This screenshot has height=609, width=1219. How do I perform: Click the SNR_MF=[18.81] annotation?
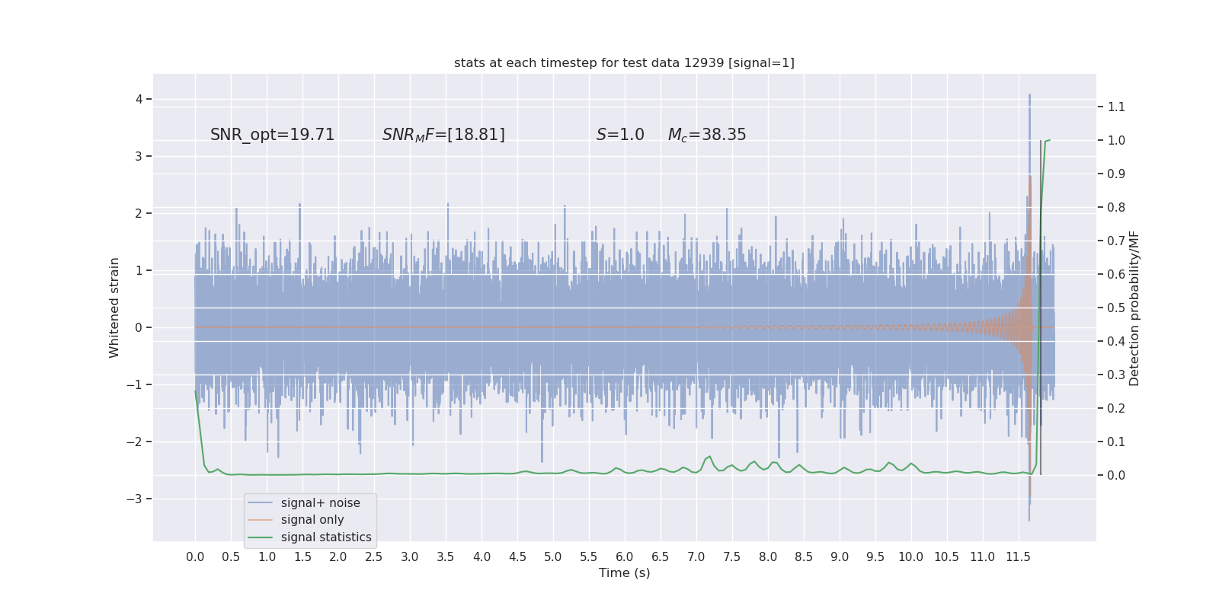click(x=443, y=135)
